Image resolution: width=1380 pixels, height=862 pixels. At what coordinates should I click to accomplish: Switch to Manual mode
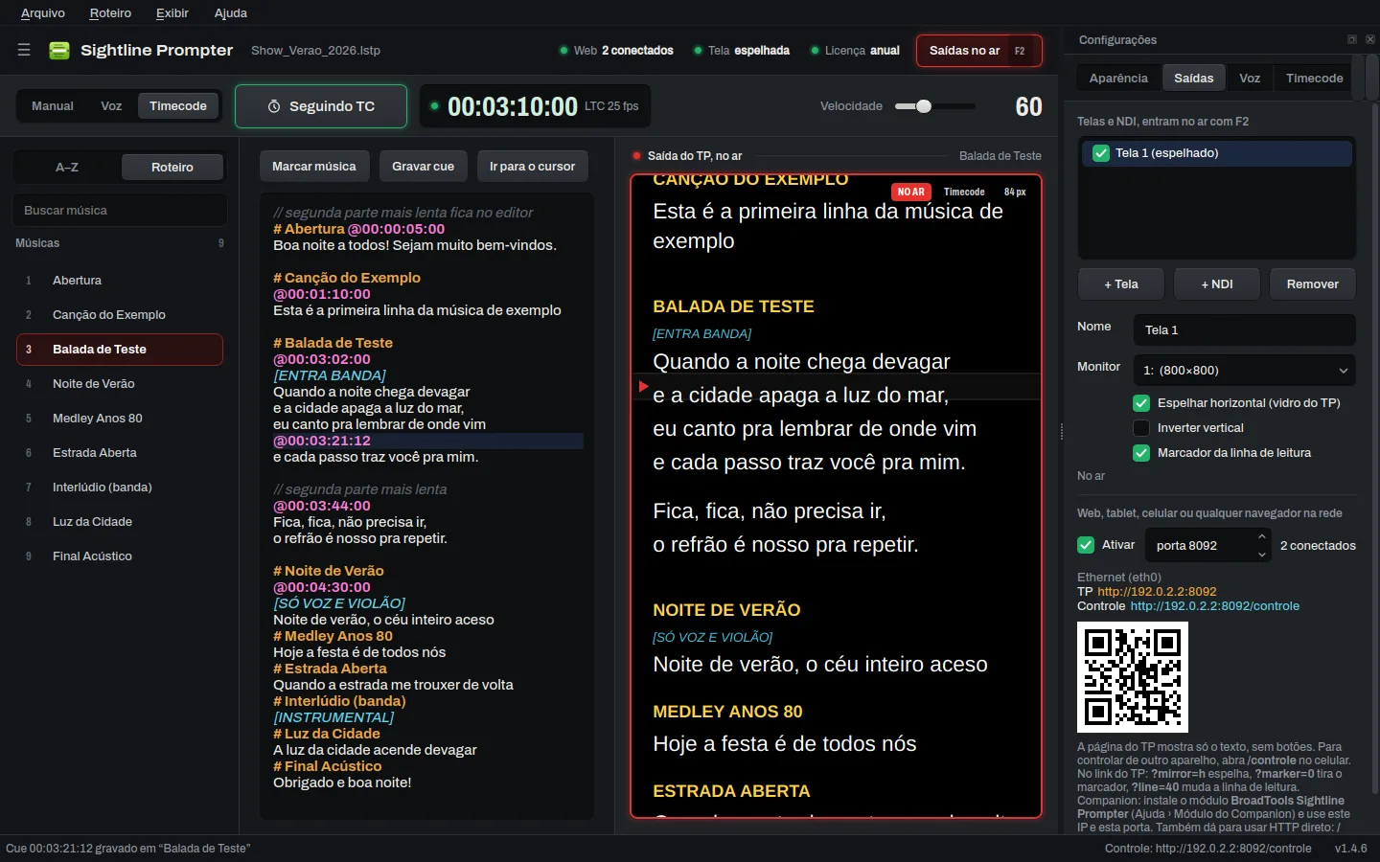53,106
